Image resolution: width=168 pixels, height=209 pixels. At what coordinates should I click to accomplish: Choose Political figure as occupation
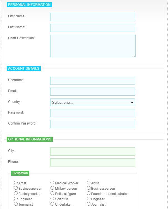[52, 193]
